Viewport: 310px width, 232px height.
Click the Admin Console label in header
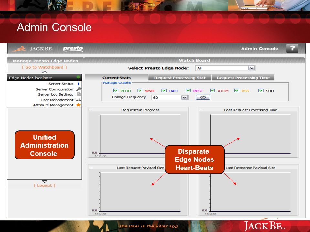(x=260, y=49)
